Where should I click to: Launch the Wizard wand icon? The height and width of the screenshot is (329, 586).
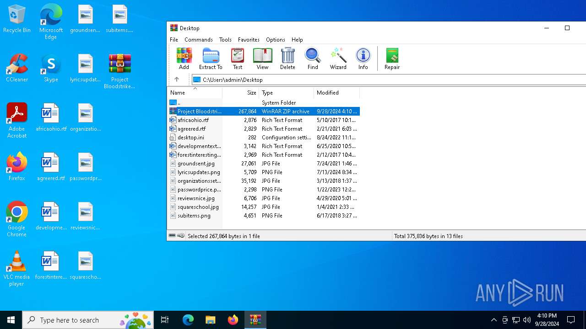338,58
